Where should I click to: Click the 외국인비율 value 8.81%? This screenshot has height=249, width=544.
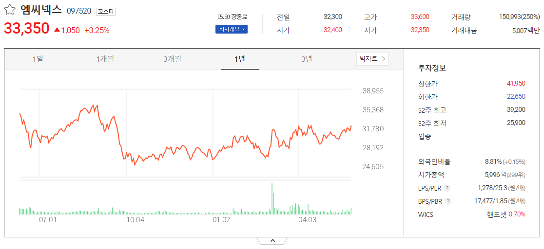(493, 162)
